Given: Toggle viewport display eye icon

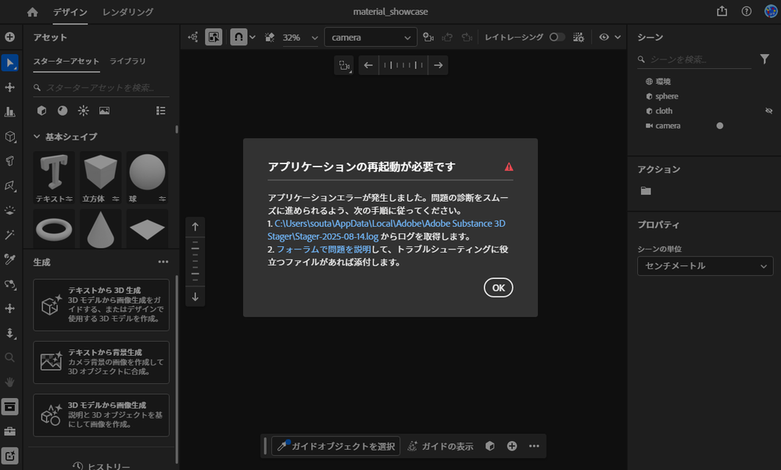Looking at the screenshot, I should (x=604, y=38).
